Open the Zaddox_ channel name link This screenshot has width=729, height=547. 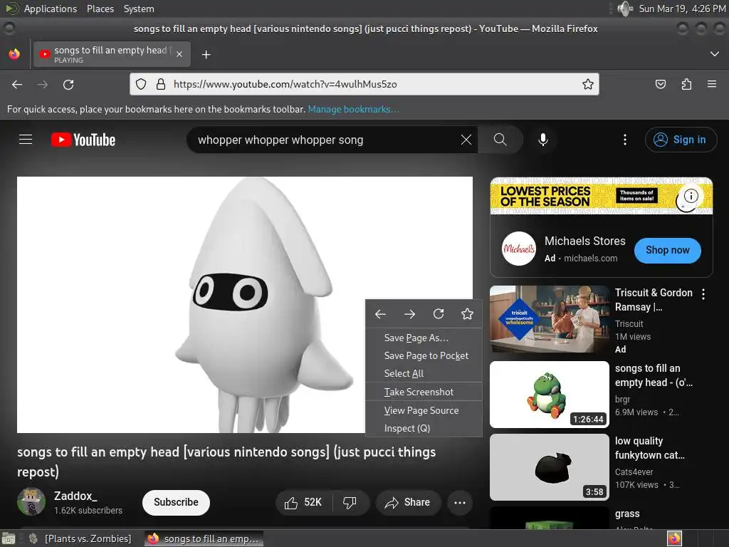(x=75, y=496)
